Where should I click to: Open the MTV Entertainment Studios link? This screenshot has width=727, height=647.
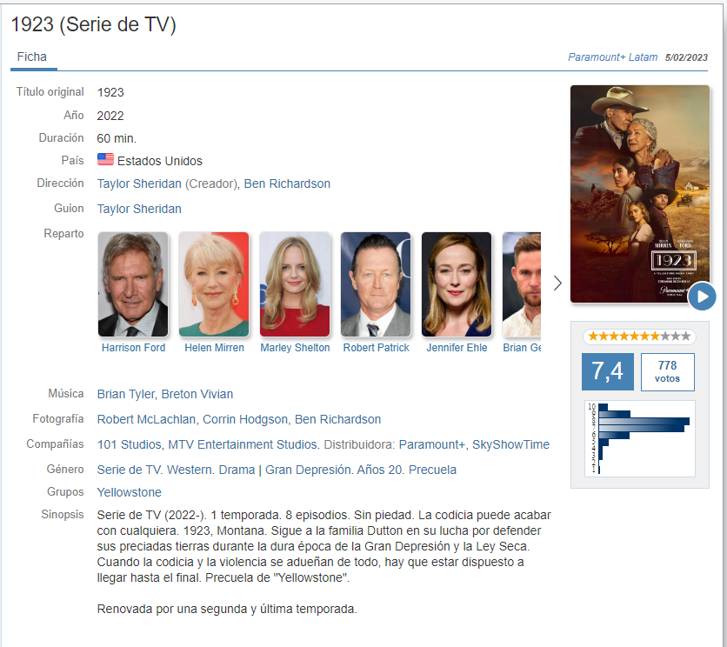(x=243, y=444)
